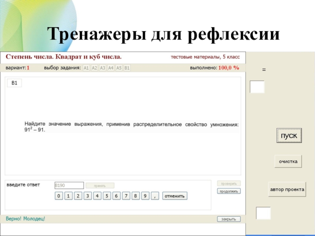Close the test with закрыть button
The height and width of the screenshot is (236, 315).
click(228, 219)
